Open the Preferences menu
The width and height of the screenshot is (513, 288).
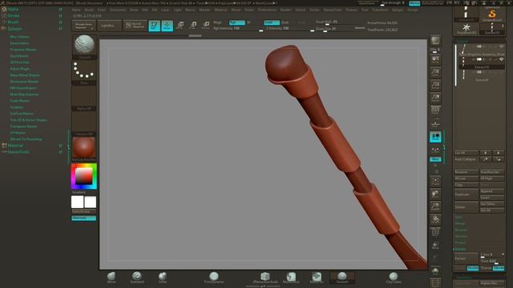click(267, 10)
